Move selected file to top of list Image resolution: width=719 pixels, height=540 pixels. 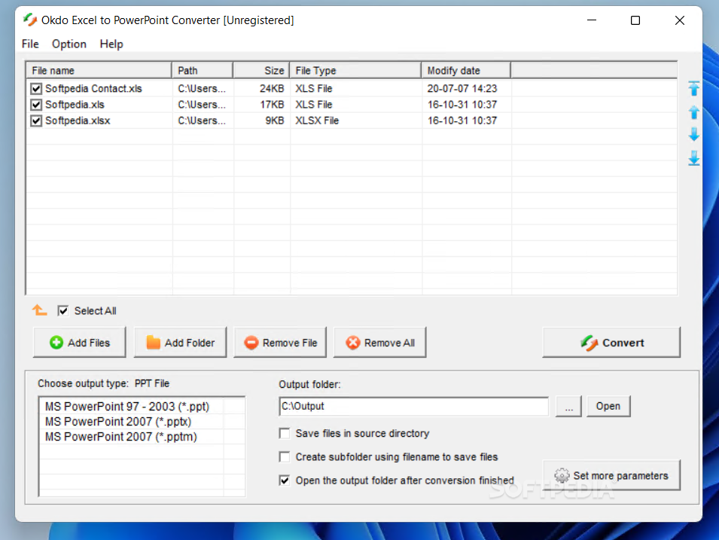point(694,89)
